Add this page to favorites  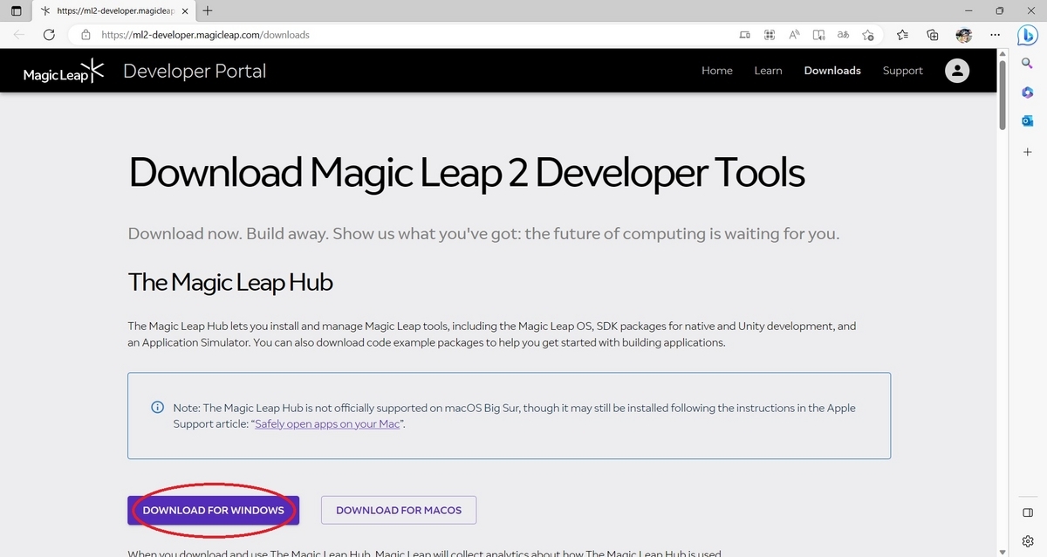(868, 35)
